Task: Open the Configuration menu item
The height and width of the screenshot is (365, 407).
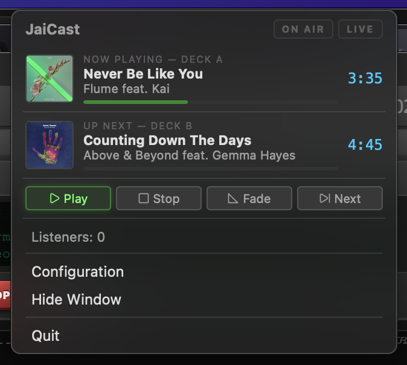Action: [x=77, y=272]
